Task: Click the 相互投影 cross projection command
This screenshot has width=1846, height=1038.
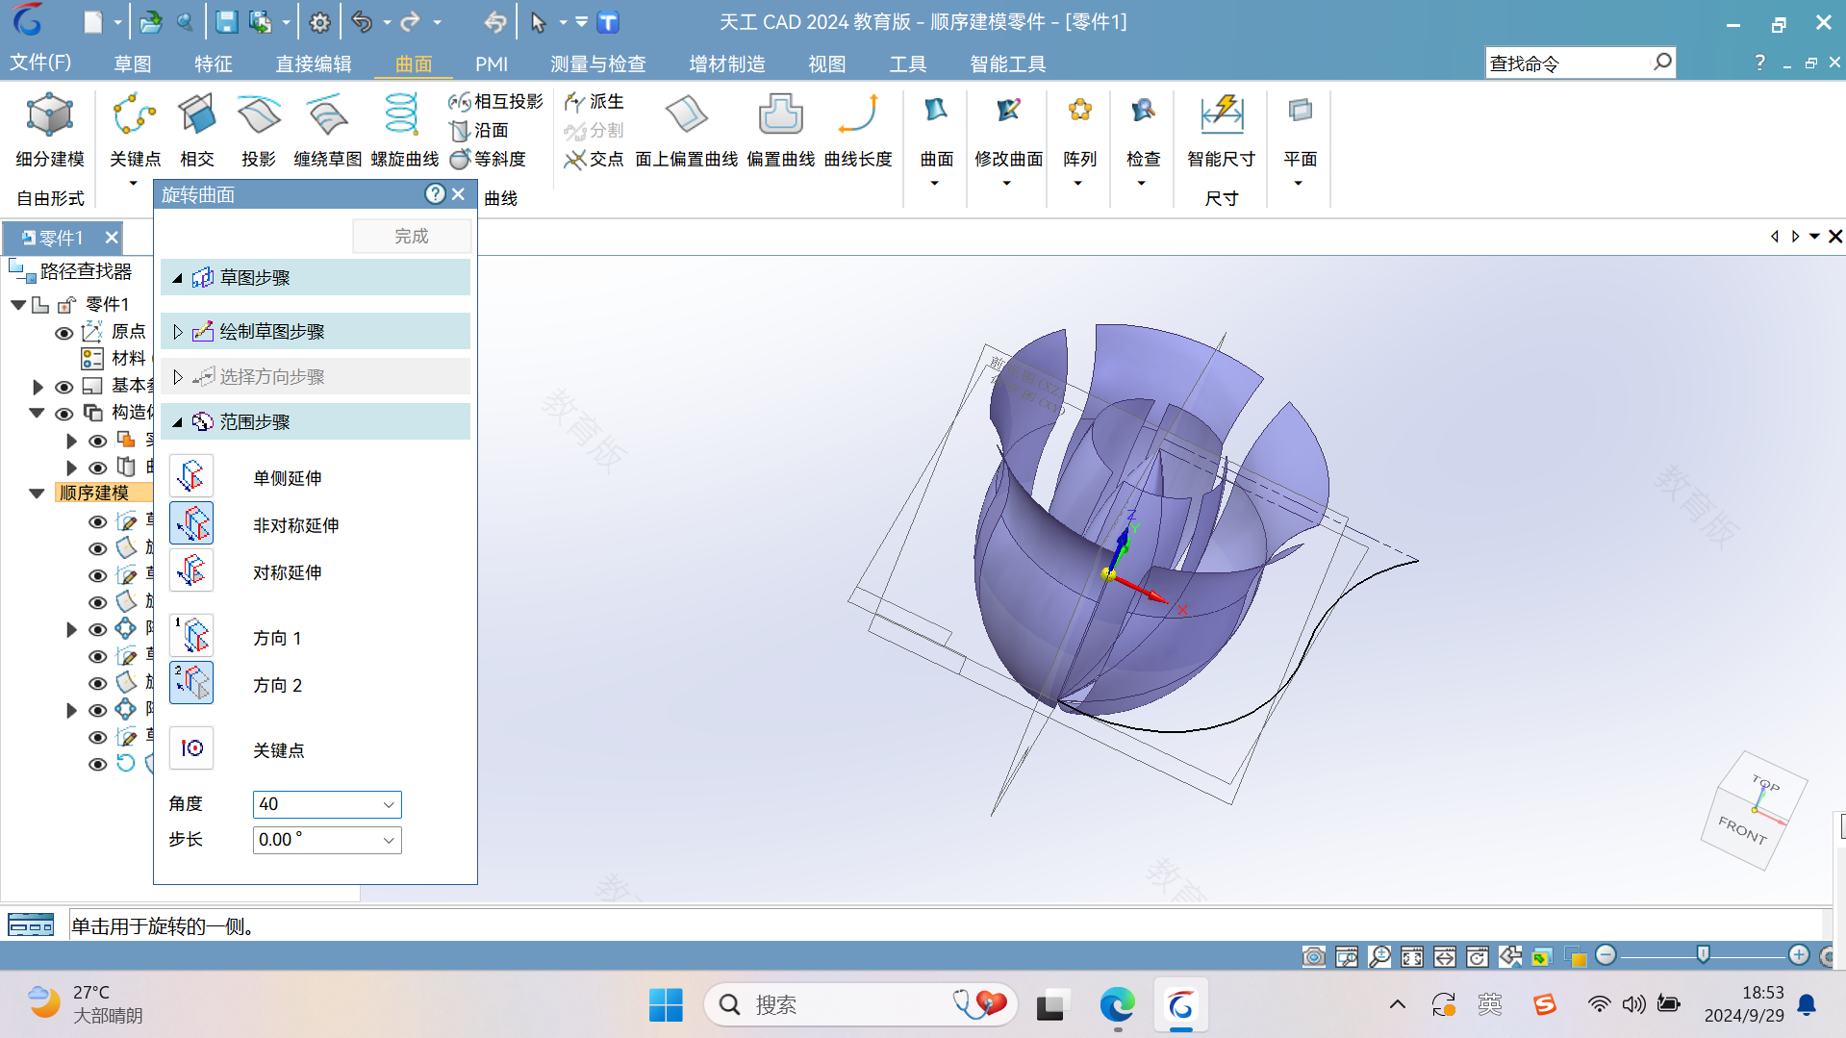Action: [x=496, y=101]
